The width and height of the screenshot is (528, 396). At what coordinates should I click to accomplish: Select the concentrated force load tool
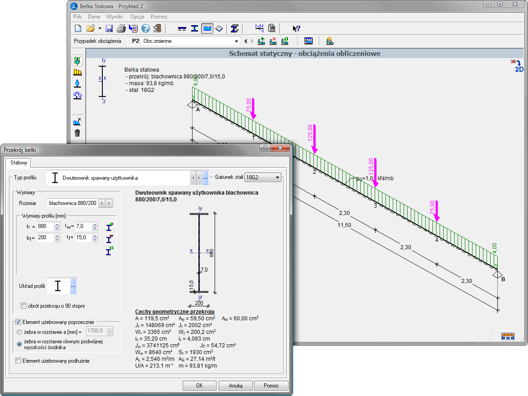[x=77, y=84]
